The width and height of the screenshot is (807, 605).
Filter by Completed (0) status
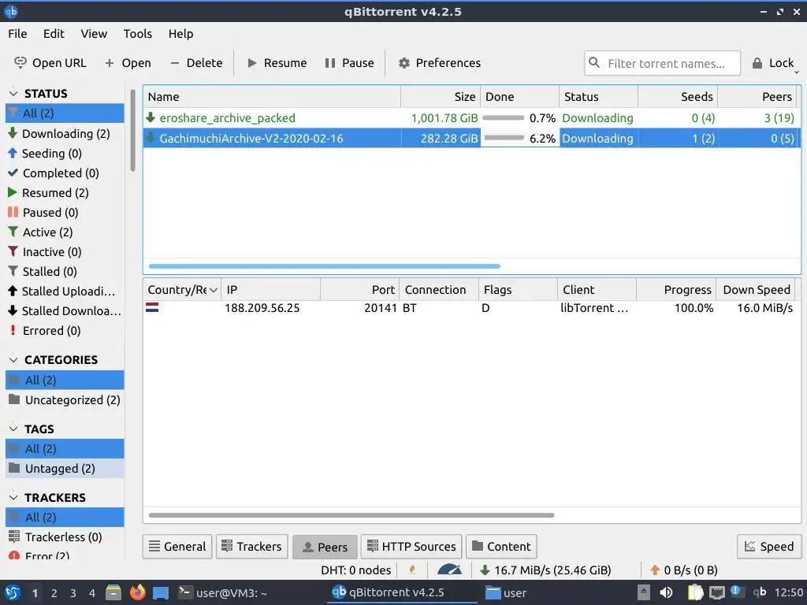(x=65, y=173)
